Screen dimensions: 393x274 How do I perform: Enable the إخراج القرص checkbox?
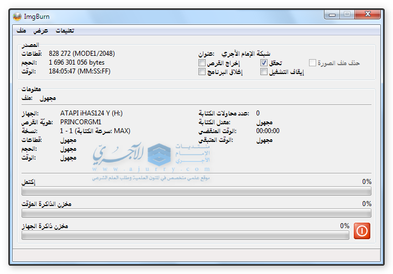pos(202,63)
